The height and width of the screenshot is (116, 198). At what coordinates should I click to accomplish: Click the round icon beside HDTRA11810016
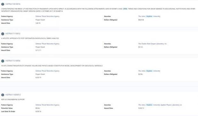[3, 4]
